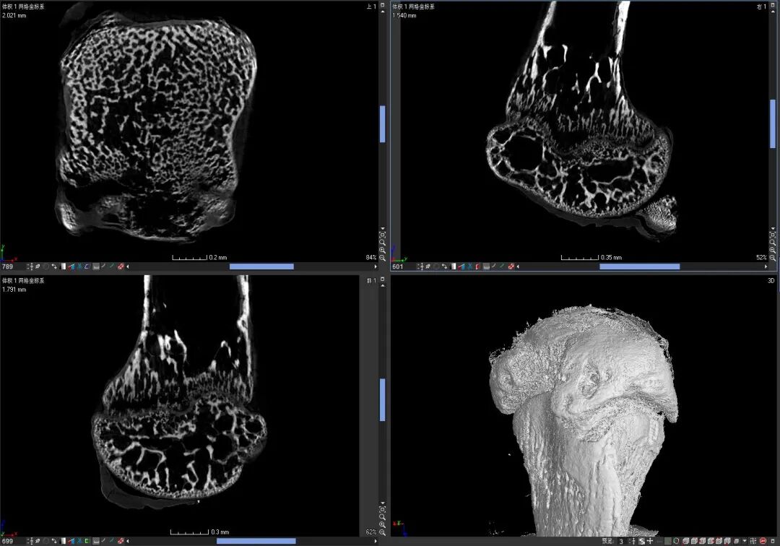The image size is (780, 546).
Task: Click the vertical scrollbar thumb of top-left view
Action: (382, 124)
